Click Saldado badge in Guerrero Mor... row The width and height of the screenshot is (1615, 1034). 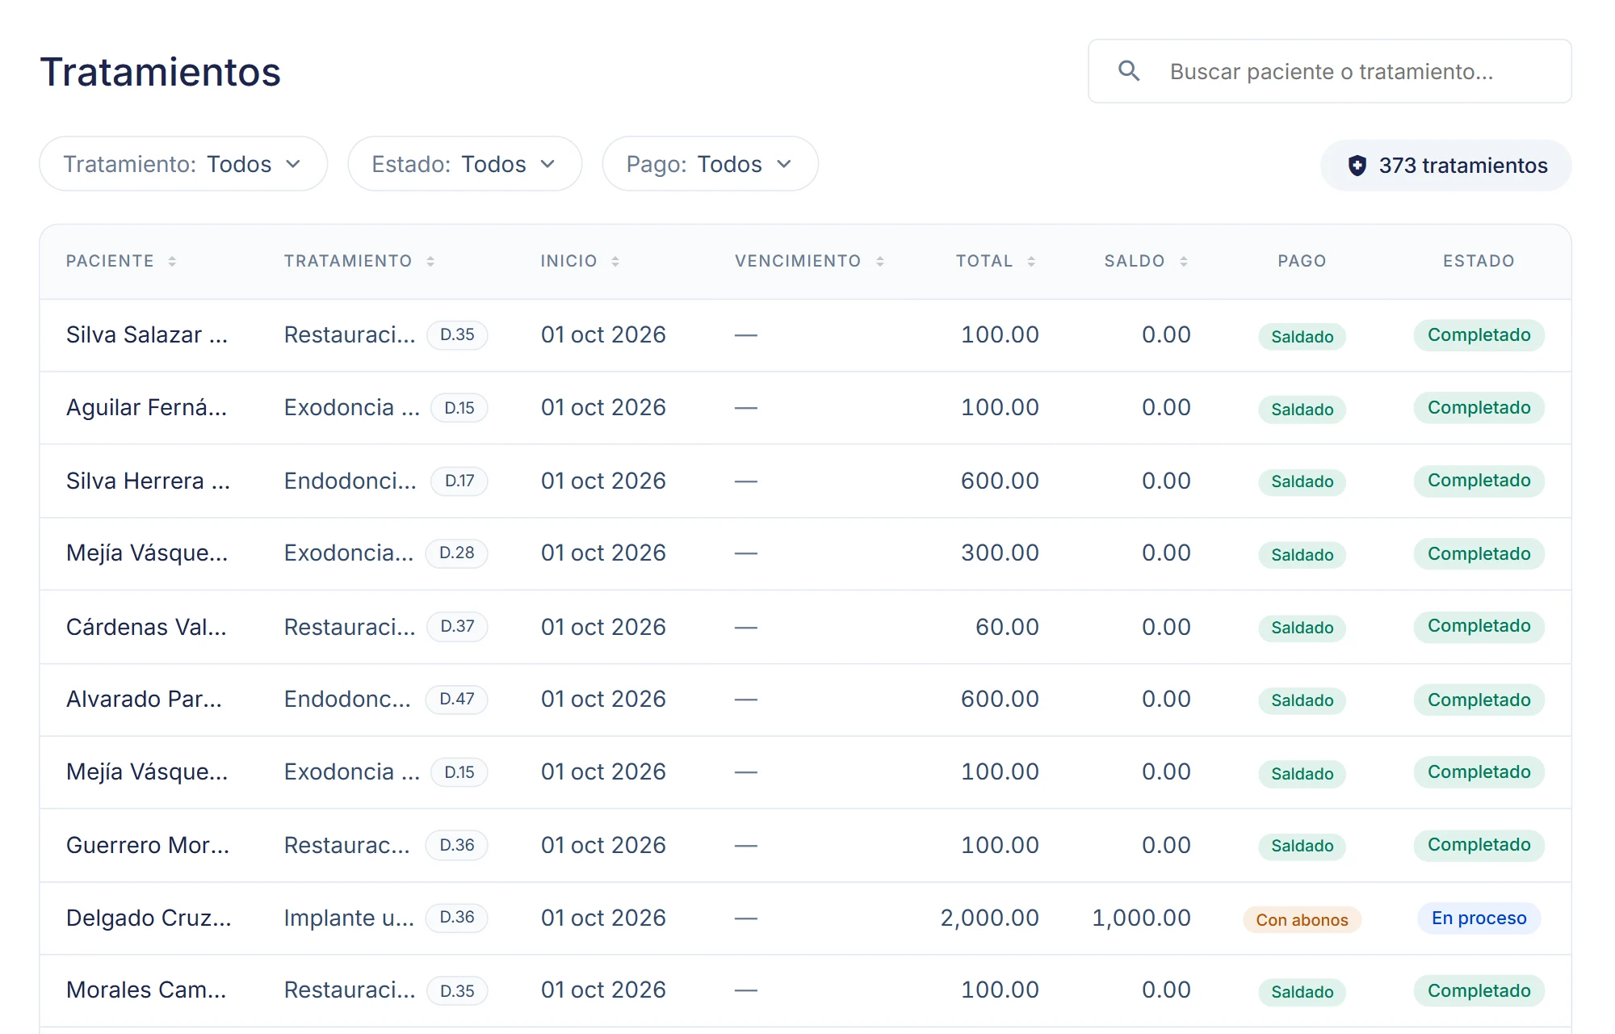click(x=1302, y=846)
